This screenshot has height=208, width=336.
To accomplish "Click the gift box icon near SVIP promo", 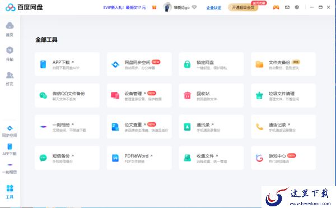I will pyautogui.click(x=155, y=7).
